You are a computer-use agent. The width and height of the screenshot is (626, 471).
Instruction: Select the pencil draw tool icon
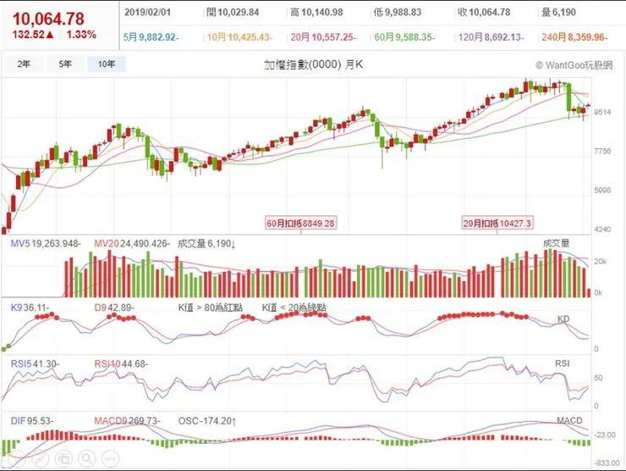pos(40,458)
